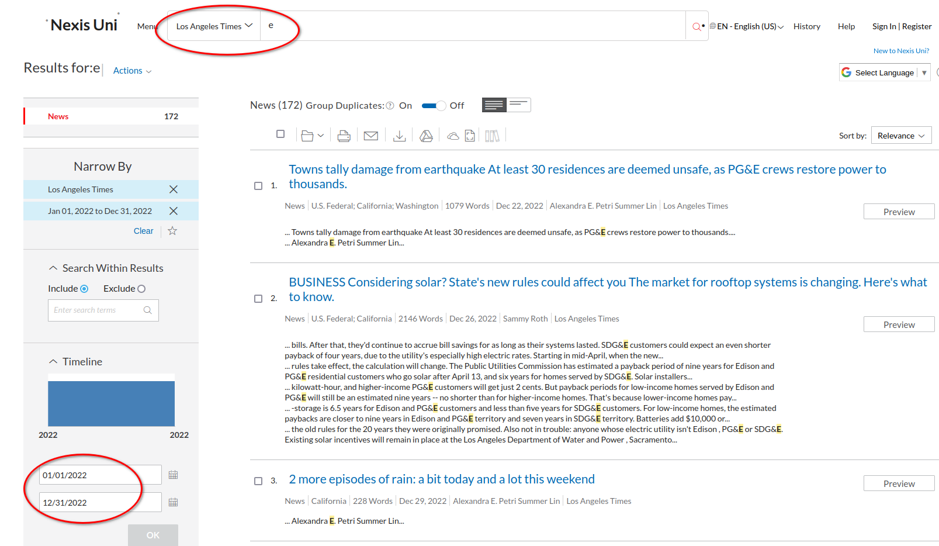
Task: Toggle Group Duplicates switch
Action: pyautogui.click(x=434, y=106)
